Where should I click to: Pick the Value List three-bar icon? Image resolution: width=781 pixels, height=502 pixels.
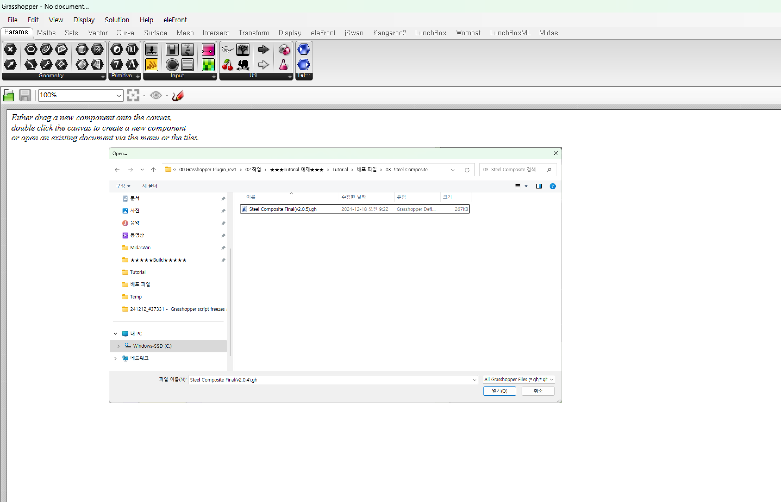click(187, 64)
